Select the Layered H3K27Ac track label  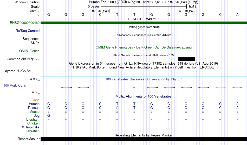click(x=17, y=71)
